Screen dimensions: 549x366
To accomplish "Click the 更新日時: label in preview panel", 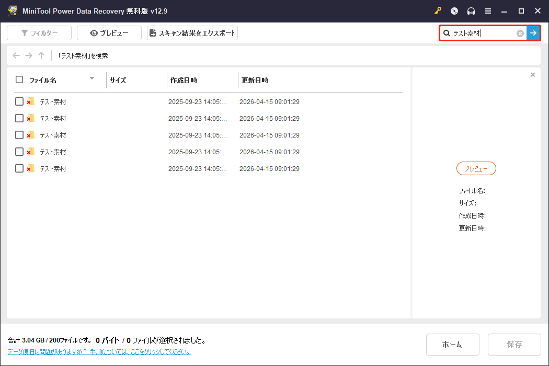I will (x=472, y=228).
